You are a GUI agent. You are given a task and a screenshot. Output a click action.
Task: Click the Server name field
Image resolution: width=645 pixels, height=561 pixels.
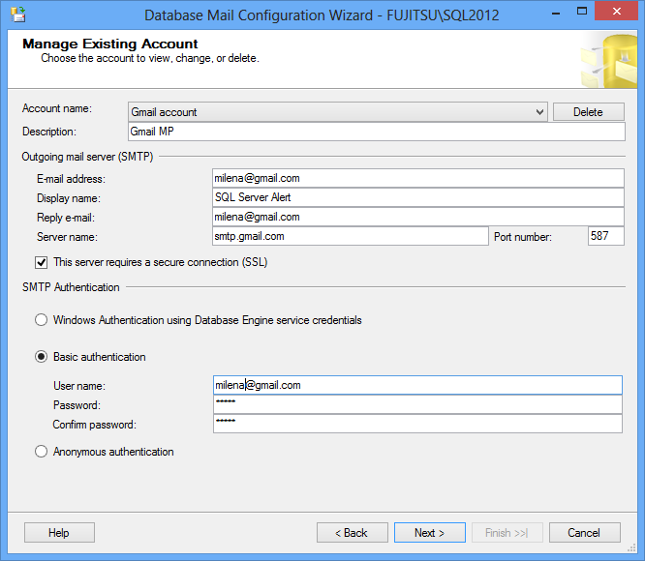click(x=350, y=236)
